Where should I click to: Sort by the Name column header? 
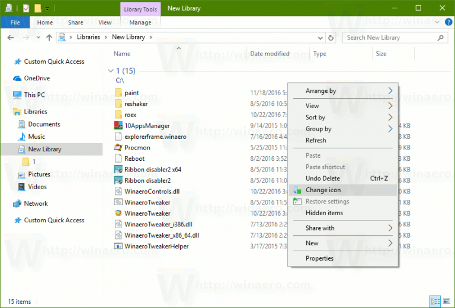click(122, 54)
